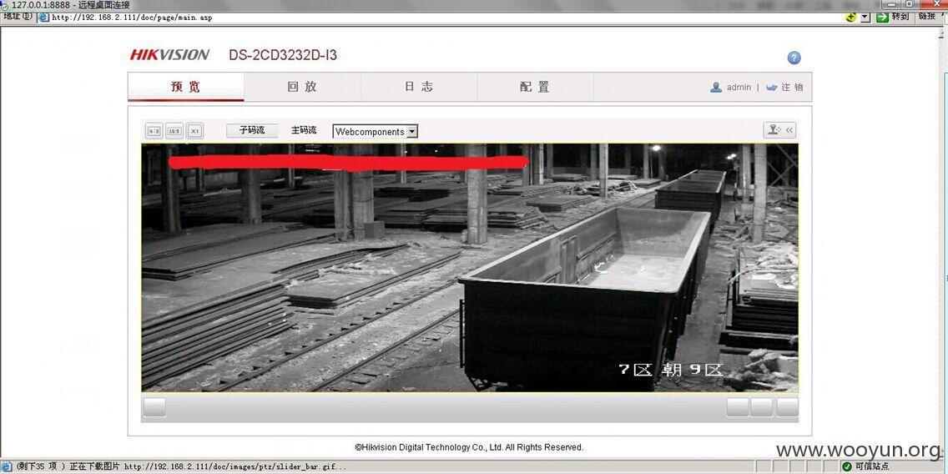Screen dimensions: 948x474
Task: Open the address bar history dropdown arrow
Action: 865,18
